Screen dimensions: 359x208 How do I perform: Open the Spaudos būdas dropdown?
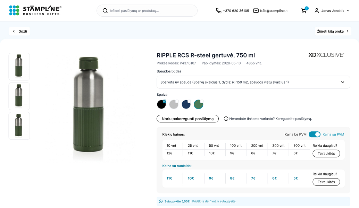(253, 82)
